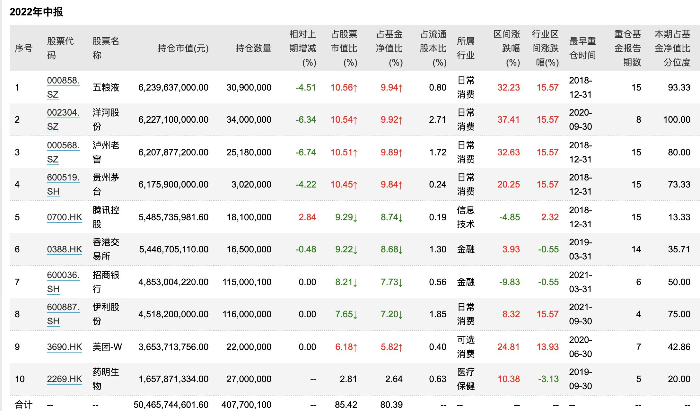Open stock code link 2269.HK
The width and height of the screenshot is (700, 411).
coord(65,379)
